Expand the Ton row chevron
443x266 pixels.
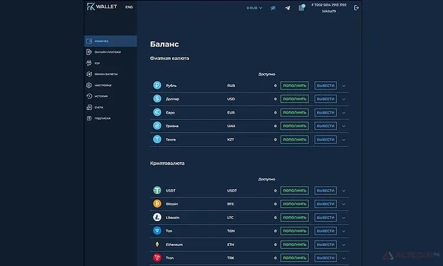point(344,231)
